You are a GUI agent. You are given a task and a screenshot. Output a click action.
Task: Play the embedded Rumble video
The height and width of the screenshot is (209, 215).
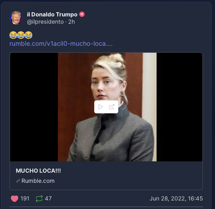(x=101, y=107)
